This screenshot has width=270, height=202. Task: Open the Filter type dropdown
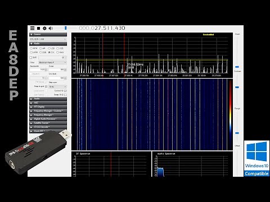[53, 62]
